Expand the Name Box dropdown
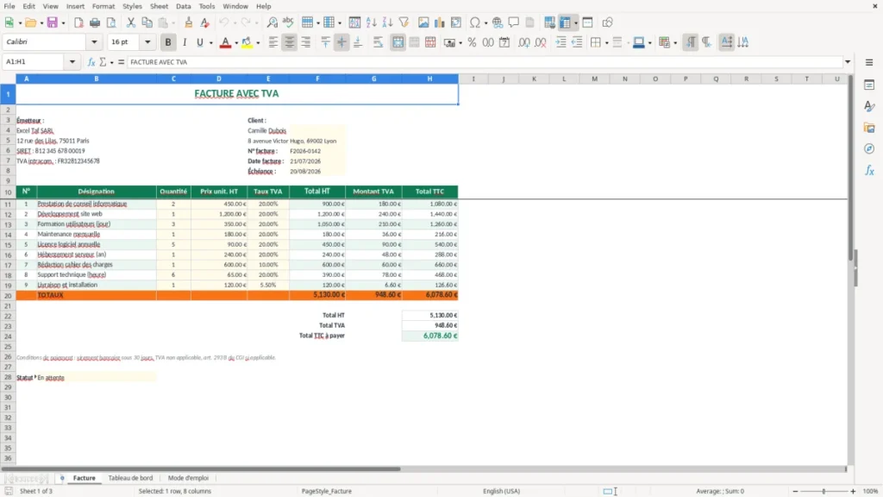 (x=72, y=62)
